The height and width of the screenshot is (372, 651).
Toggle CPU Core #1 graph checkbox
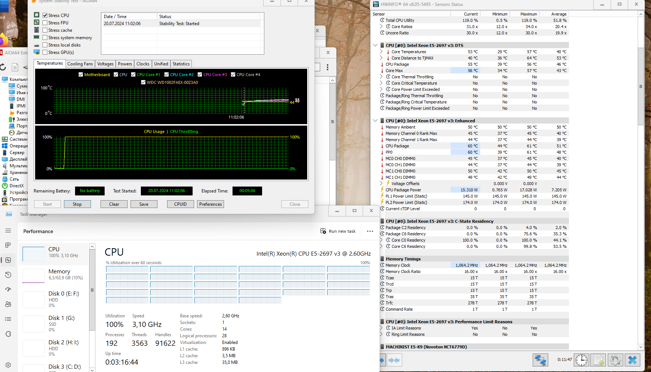[x=133, y=75]
